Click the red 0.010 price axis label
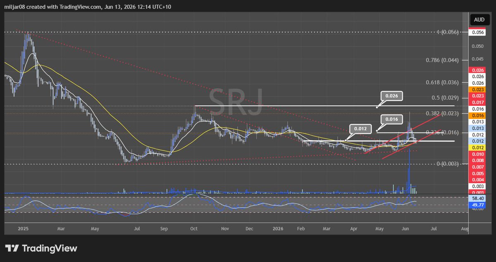The image size is (496, 262). (478, 154)
